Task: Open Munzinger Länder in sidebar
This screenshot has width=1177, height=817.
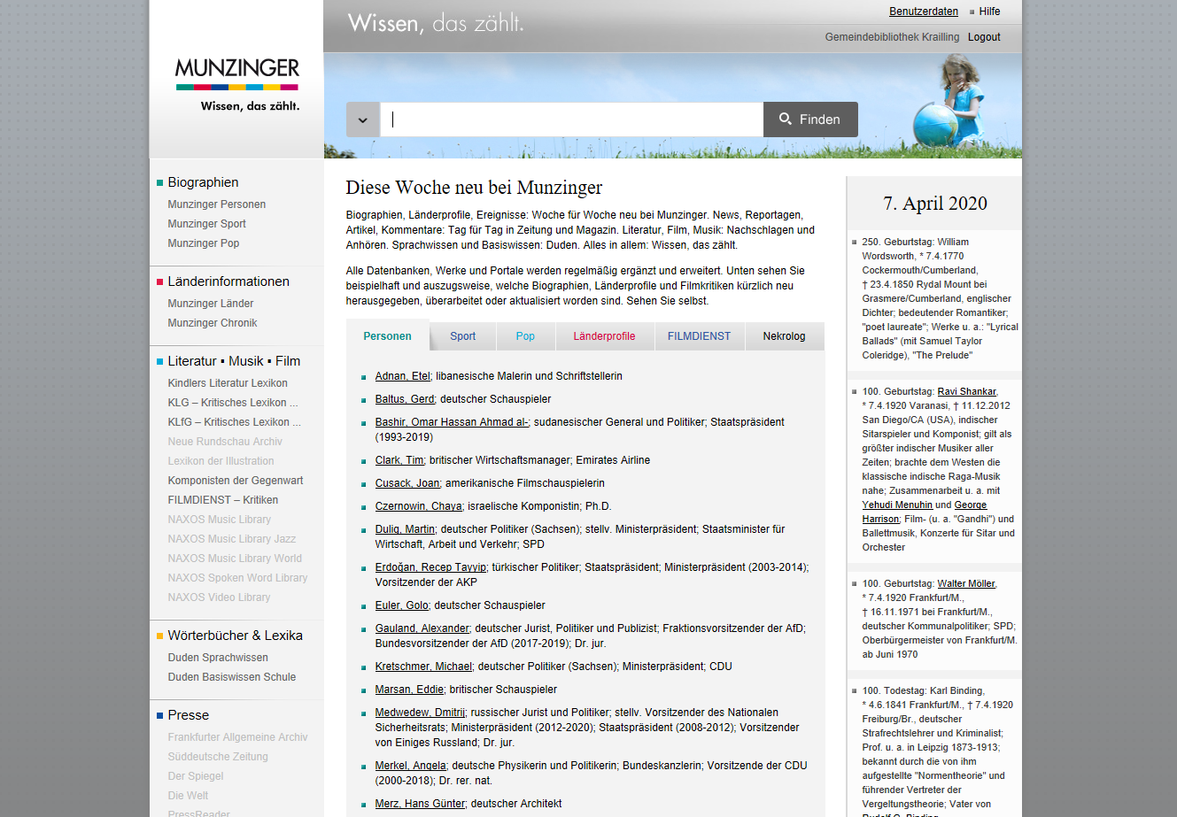Action: pyautogui.click(x=211, y=304)
